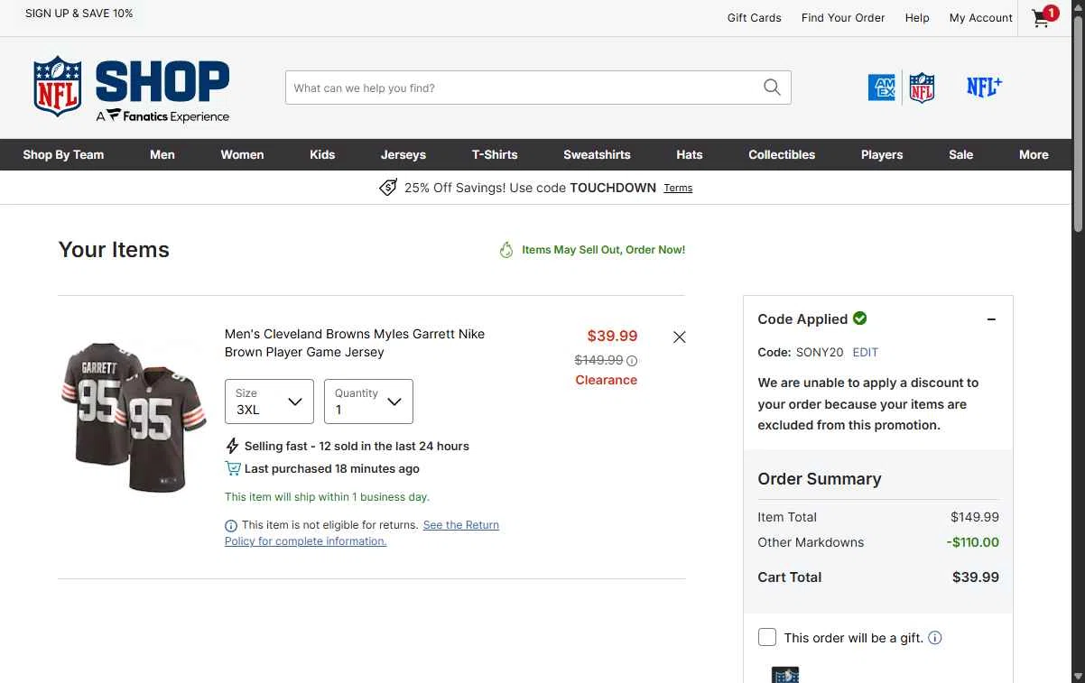
Task: Click the Myles Garrett jersey product title
Action: pos(355,343)
